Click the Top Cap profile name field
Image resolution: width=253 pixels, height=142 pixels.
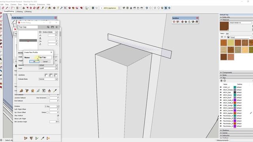28,27
